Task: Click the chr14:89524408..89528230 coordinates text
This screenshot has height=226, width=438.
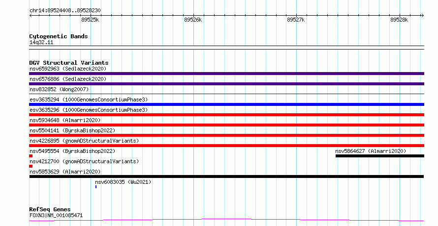Action: (x=65, y=11)
